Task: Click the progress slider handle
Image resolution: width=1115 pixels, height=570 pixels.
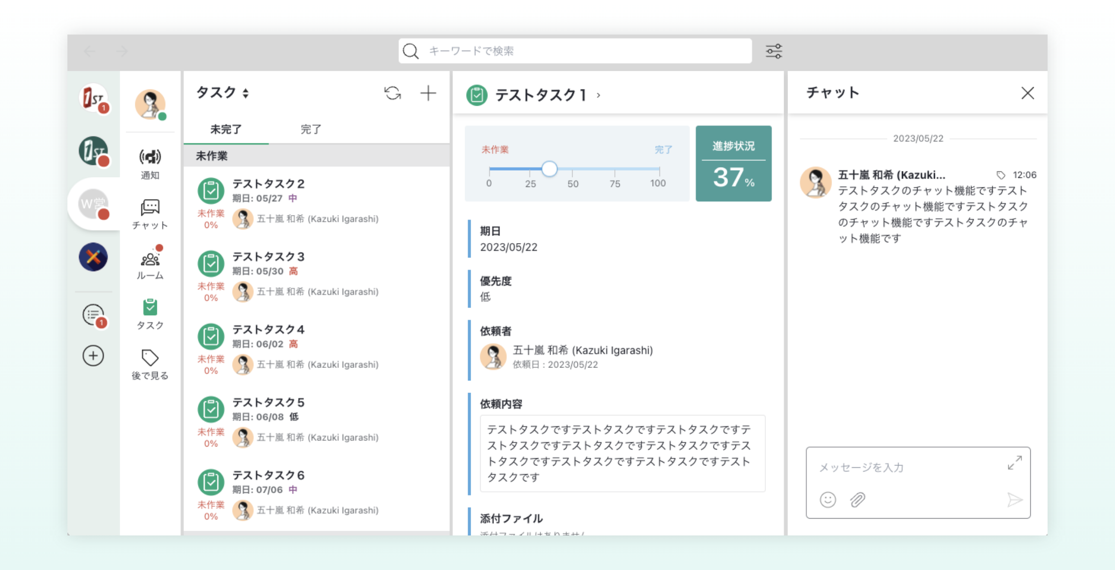Action: coord(549,169)
